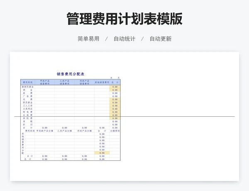Screen dimensions: 249x191
Task: Select the 费用类别 header cell
Action: (28, 82)
